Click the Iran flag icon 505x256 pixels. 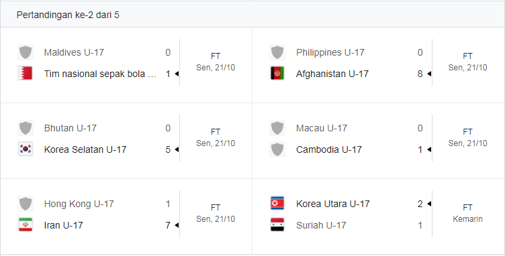[26, 225]
